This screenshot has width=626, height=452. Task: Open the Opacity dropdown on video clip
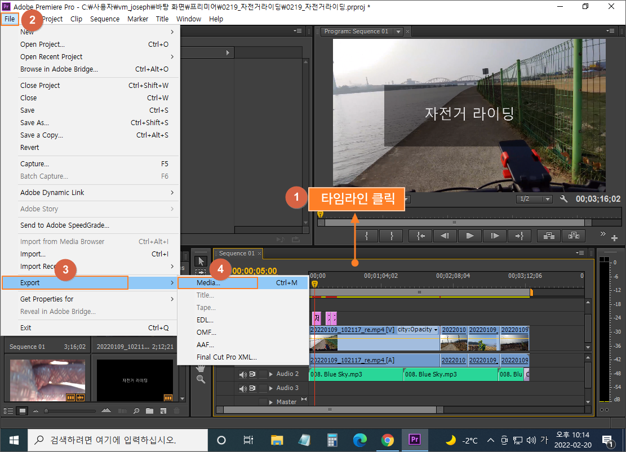(436, 330)
